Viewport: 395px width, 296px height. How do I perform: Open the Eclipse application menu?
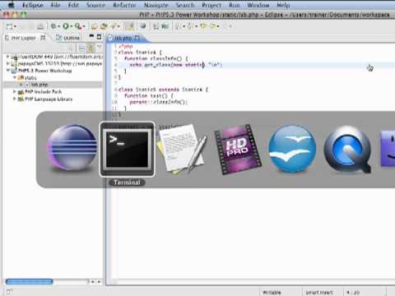pyautogui.click(x=33, y=5)
